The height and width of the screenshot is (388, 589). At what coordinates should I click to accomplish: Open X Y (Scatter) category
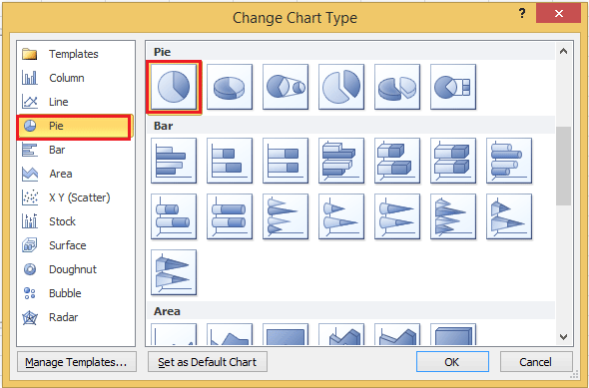coord(76,197)
